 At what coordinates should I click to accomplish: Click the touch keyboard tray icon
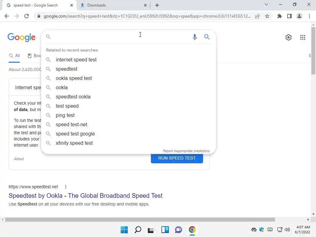point(270,230)
